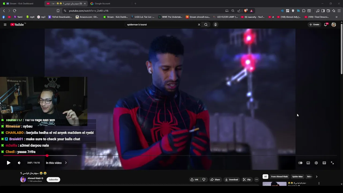
Task: Open the recommended video thumbnail
Action: point(274,184)
